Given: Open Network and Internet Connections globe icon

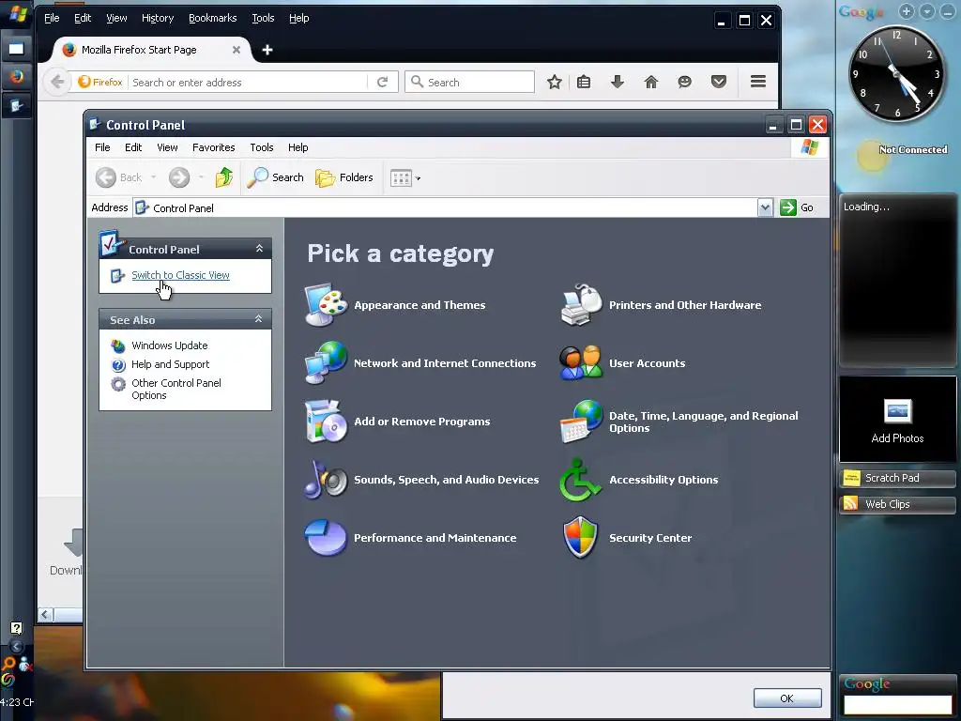Looking at the screenshot, I should (326, 363).
